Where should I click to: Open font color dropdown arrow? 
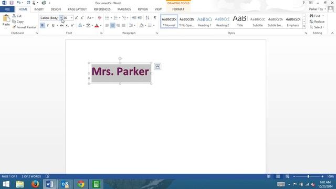tap(101, 26)
